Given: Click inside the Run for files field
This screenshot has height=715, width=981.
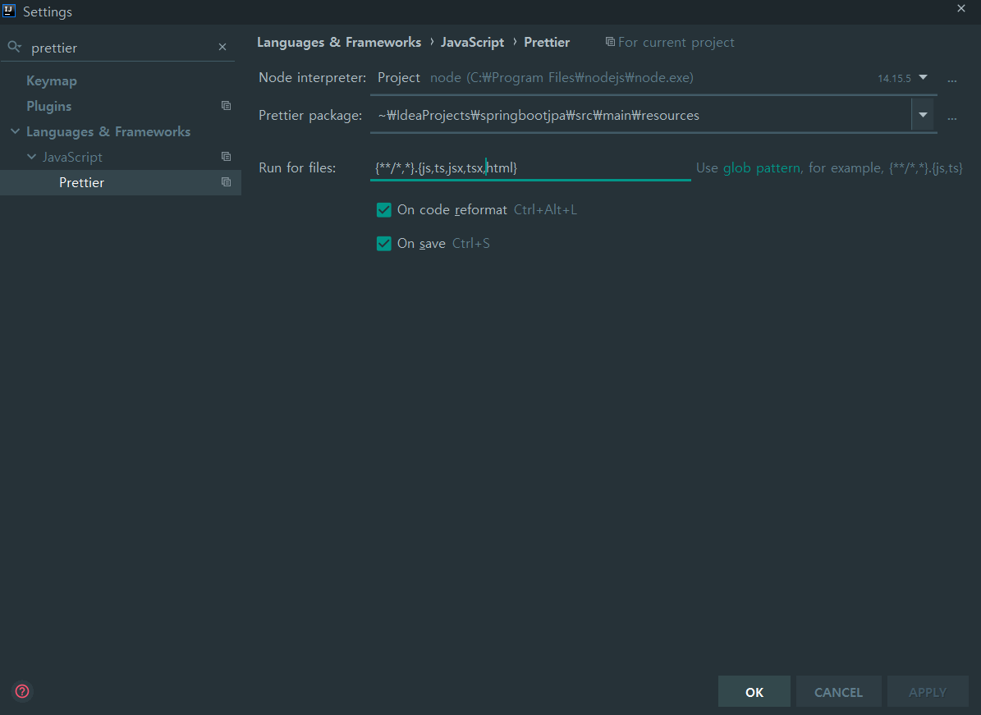Looking at the screenshot, I should pos(530,167).
